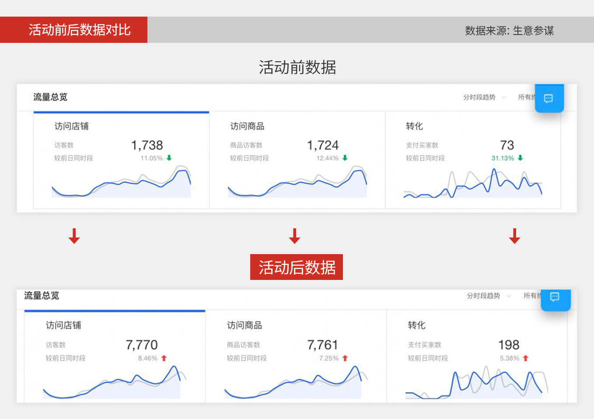Click the 数据来源: 生意参谋 source link
The height and width of the screenshot is (419, 594).
tap(509, 31)
